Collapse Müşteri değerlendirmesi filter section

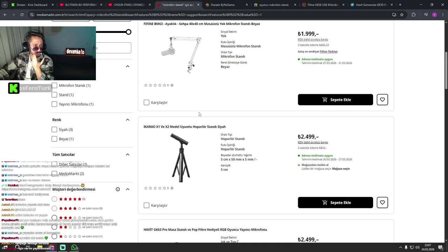[x=127, y=189]
